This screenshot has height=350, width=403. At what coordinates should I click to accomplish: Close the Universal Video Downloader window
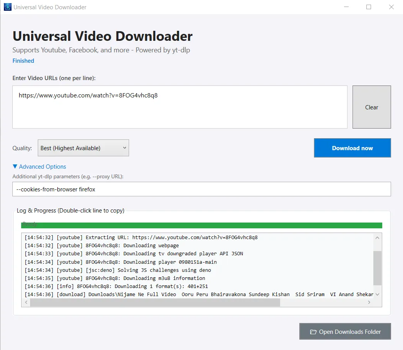click(x=391, y=7)
